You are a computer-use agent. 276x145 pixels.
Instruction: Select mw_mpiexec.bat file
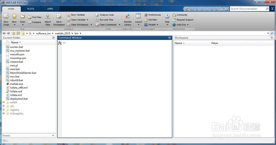[20, 51]
